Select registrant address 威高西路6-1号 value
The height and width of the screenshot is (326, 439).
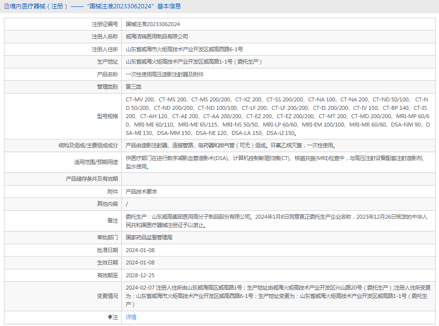click(x=184, y=49)
